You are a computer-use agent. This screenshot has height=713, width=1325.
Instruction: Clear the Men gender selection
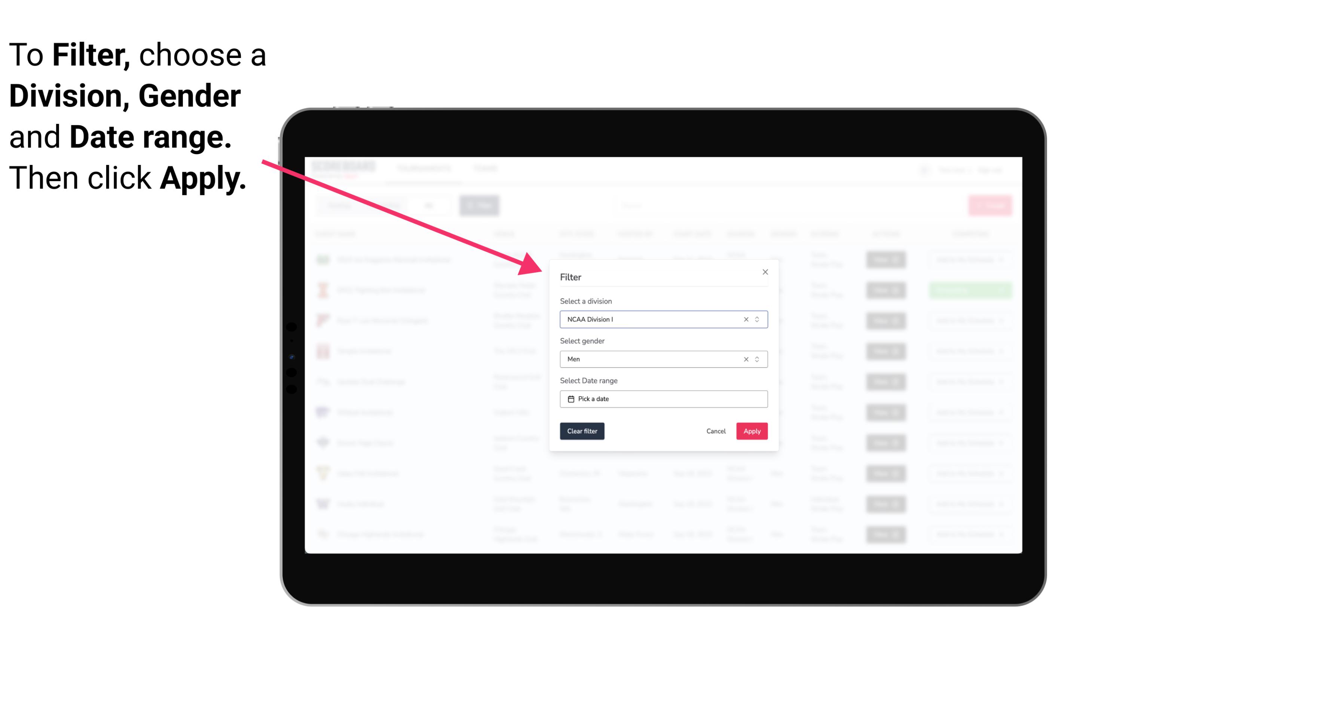click(746, 359)
